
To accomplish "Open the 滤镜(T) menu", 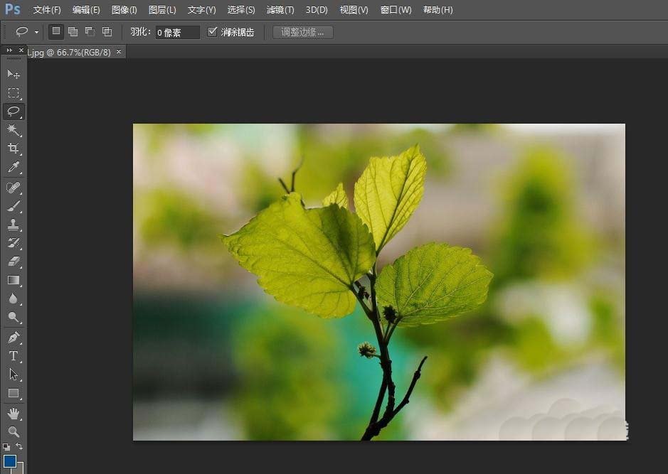I will click(280, 10).
